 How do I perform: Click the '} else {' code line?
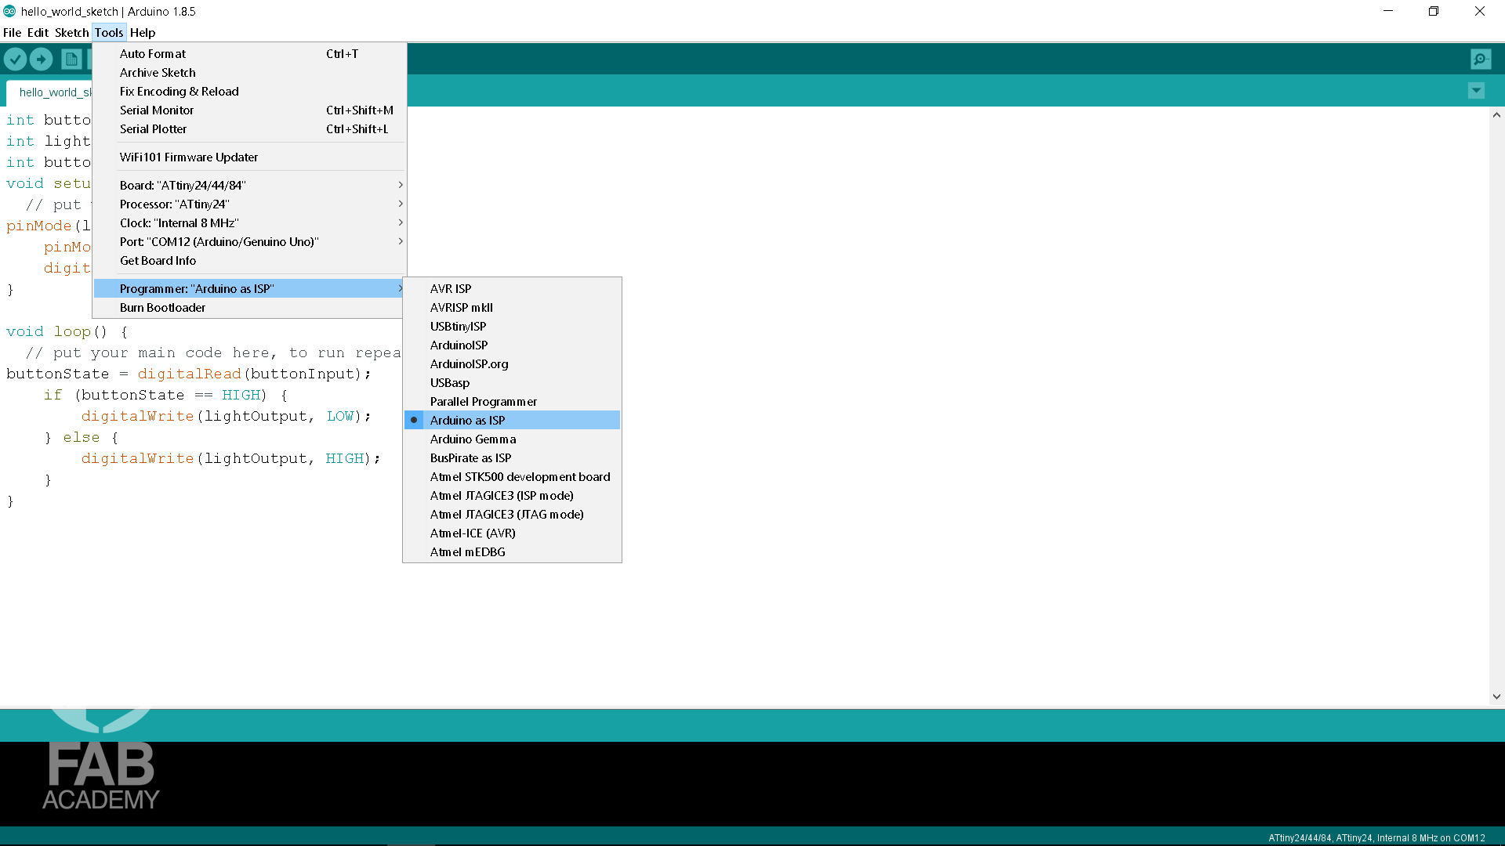[x=82, y=437]
